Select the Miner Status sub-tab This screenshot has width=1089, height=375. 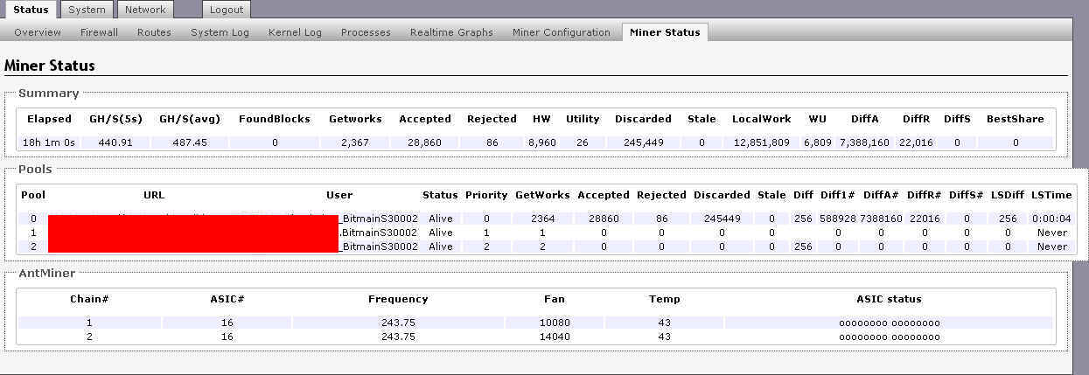[x=665, y=32]
